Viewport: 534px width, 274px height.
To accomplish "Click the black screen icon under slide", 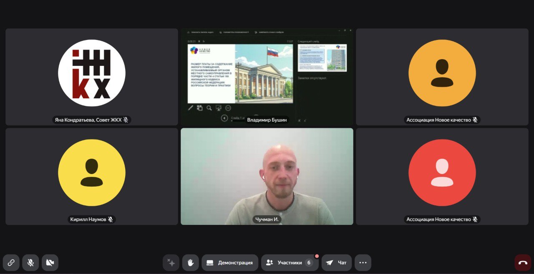I will point(219,108).
